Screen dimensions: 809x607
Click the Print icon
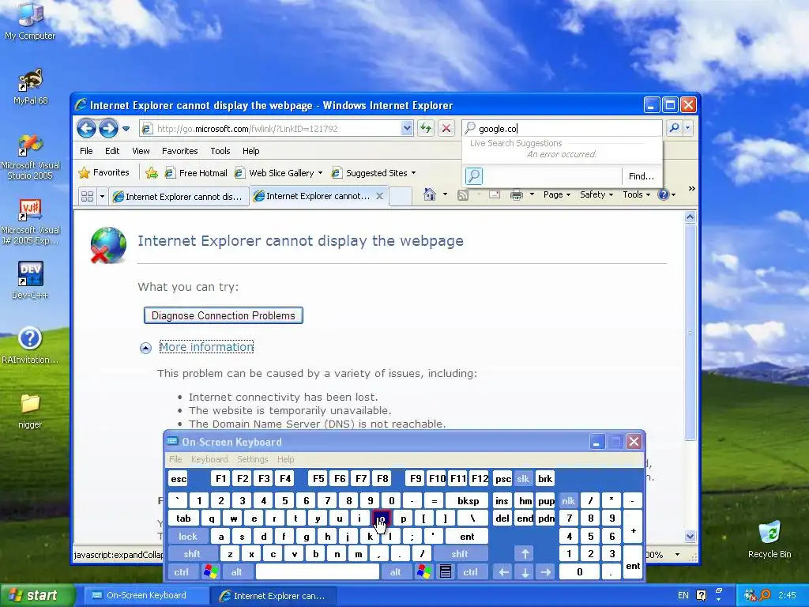[x=517, y=194]
